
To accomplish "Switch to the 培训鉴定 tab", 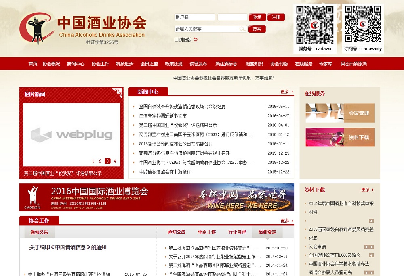I will click(x=267, y=232).
